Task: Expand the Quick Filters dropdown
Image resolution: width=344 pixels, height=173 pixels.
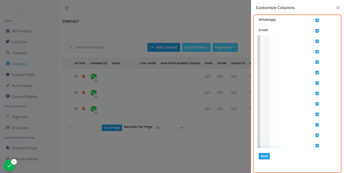Action: click(196, 47)
